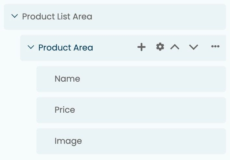Move Product Area up
230x160 pixels.
(x=175, y=47)
